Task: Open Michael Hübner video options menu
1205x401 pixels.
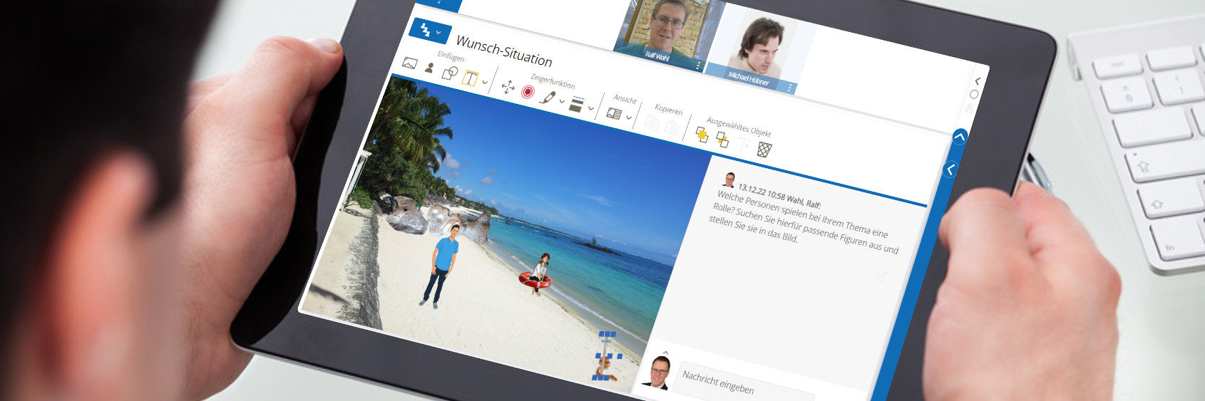Action: (x=790, y=88)
